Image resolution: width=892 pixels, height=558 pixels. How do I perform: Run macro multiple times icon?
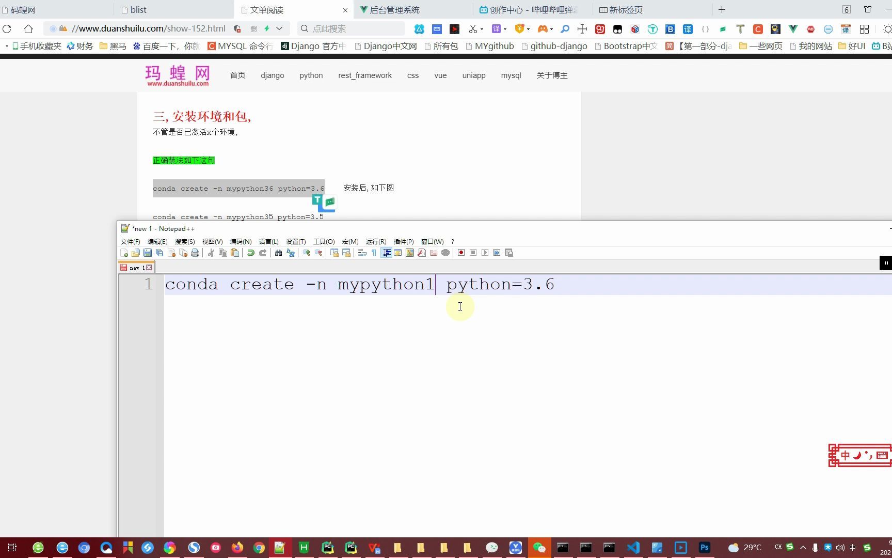point(497,253)
